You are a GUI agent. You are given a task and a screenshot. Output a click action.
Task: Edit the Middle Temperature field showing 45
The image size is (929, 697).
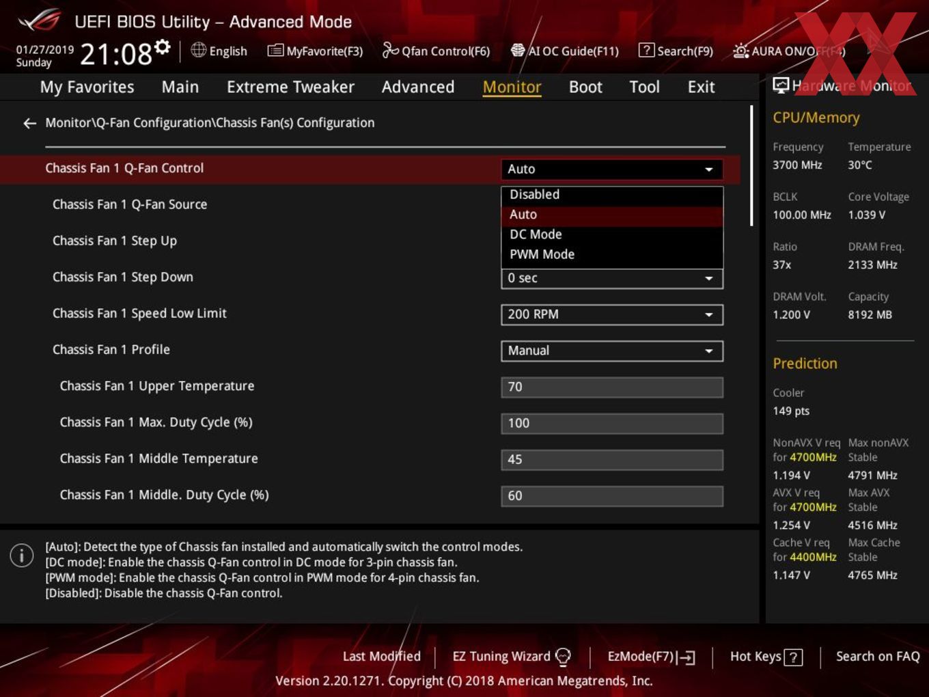tap(612, 459)
